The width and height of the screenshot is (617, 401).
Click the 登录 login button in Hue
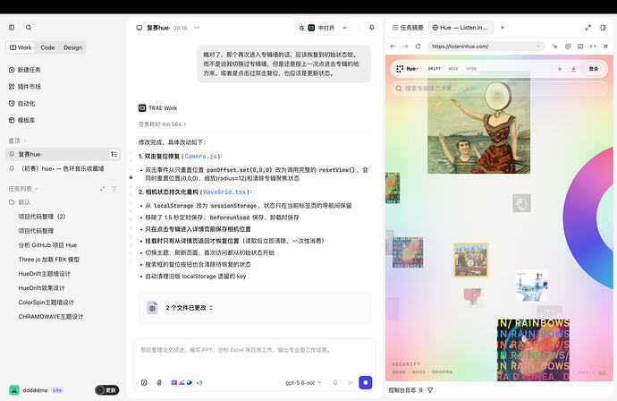point(594,69)
